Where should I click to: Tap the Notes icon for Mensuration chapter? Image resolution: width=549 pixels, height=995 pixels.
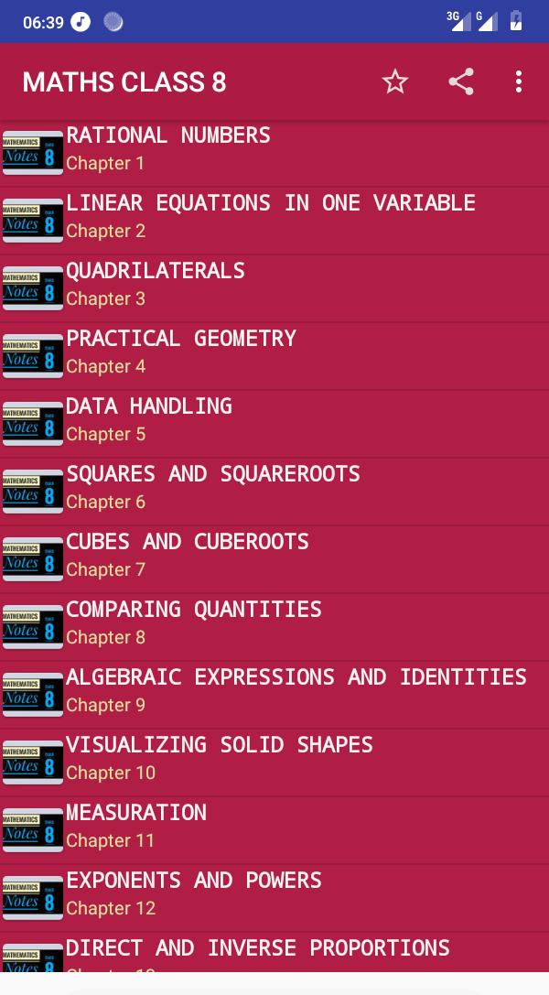(x=33, y=830)
